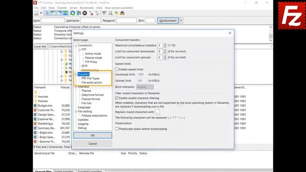The height and width of the screenshot is (172, 306).
Task: Select FTP: File Types page
Action: 90,78
